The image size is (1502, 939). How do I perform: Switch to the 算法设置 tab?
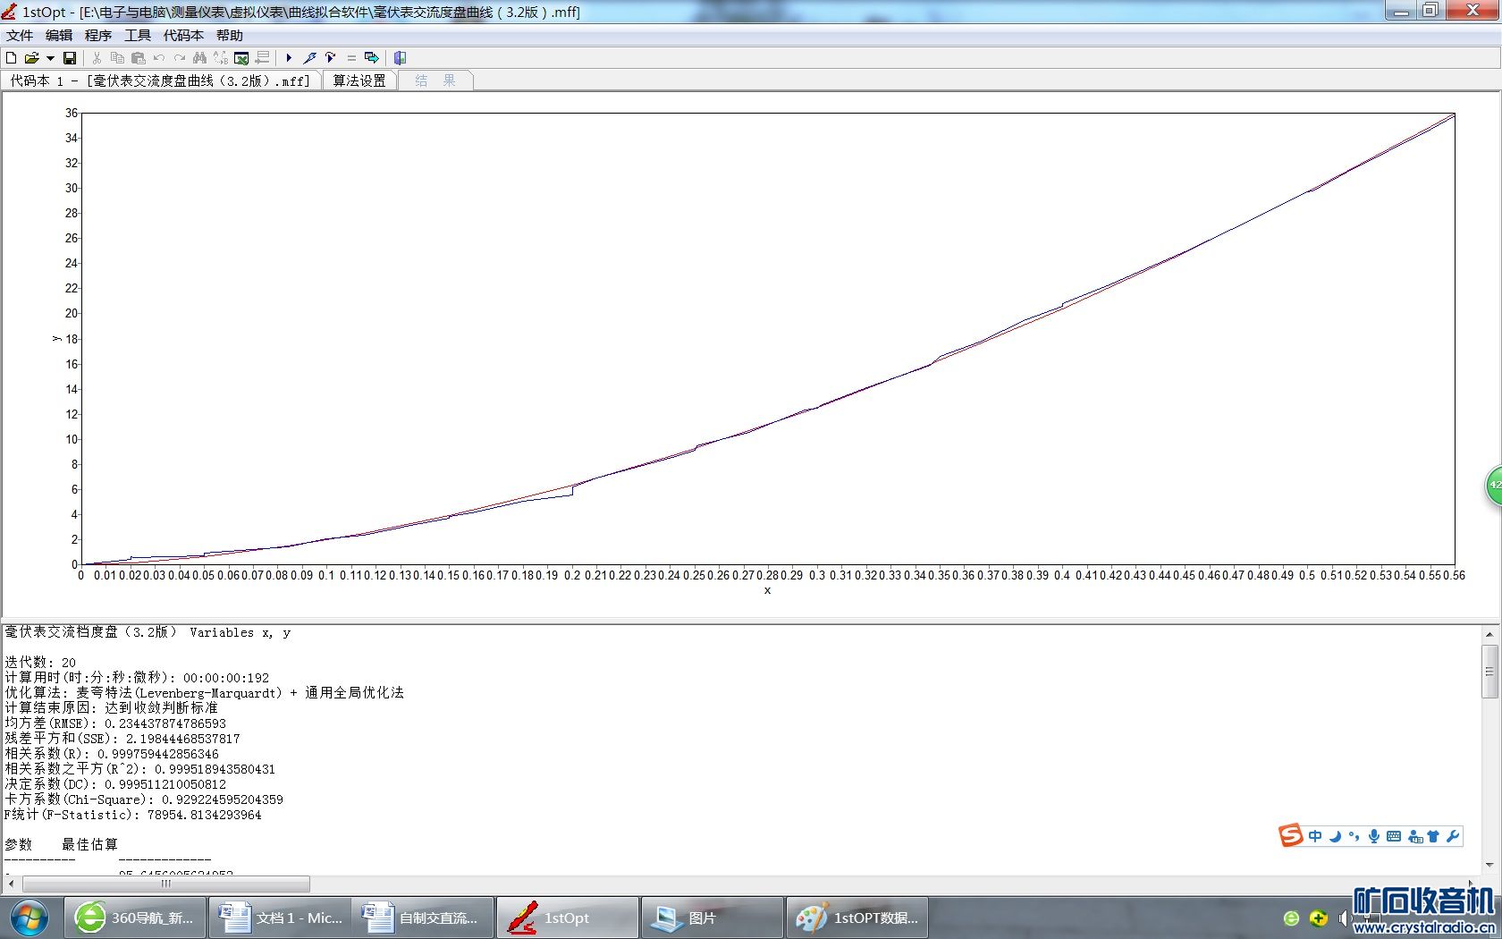[359, 80]
